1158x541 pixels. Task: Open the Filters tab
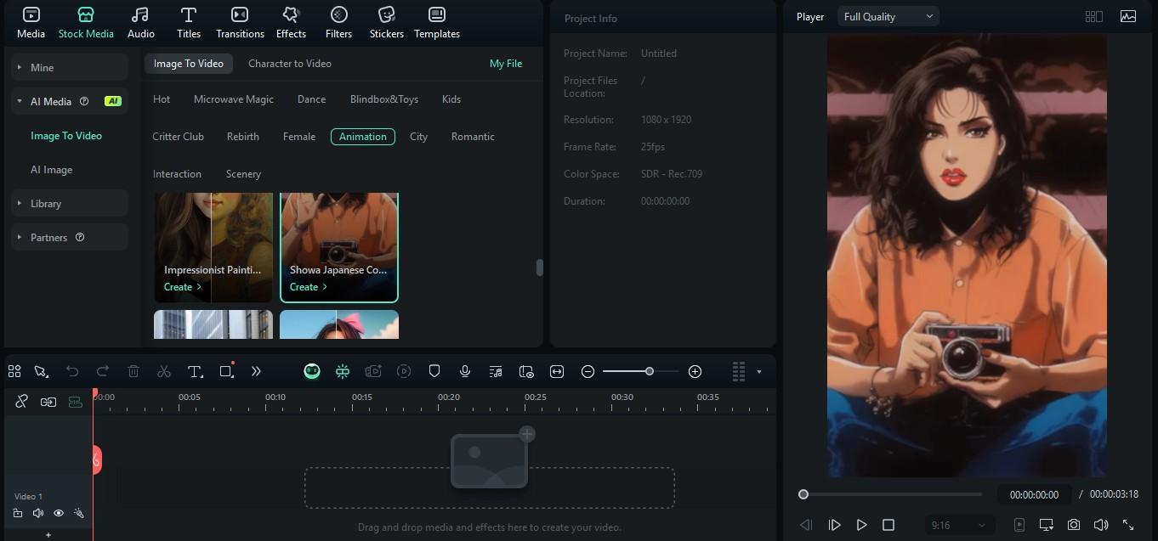coord(338,23)
